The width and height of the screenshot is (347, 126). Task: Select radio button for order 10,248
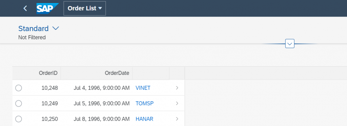[x=19, y=88]
